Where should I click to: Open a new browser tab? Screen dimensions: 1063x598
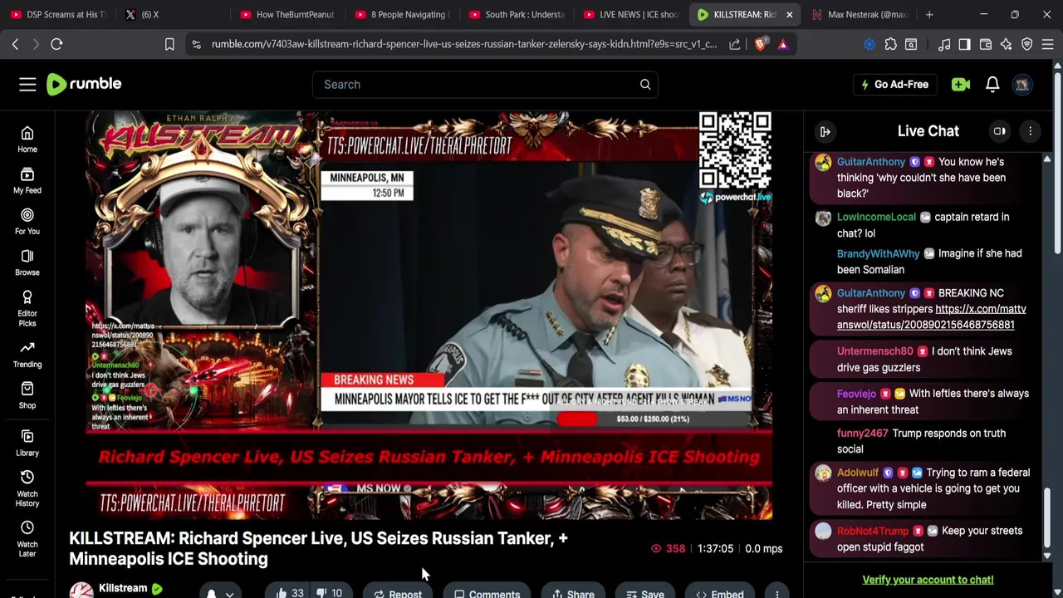click(x=929, y=14)
